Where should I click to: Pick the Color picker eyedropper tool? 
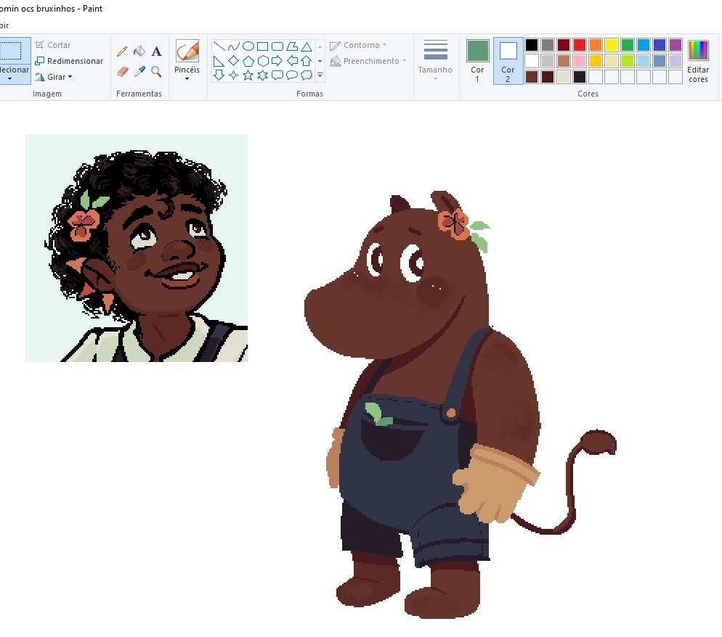(x=139, y=71)
